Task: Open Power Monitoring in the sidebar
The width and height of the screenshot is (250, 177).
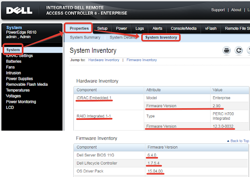Action: [x=21, y=102]
